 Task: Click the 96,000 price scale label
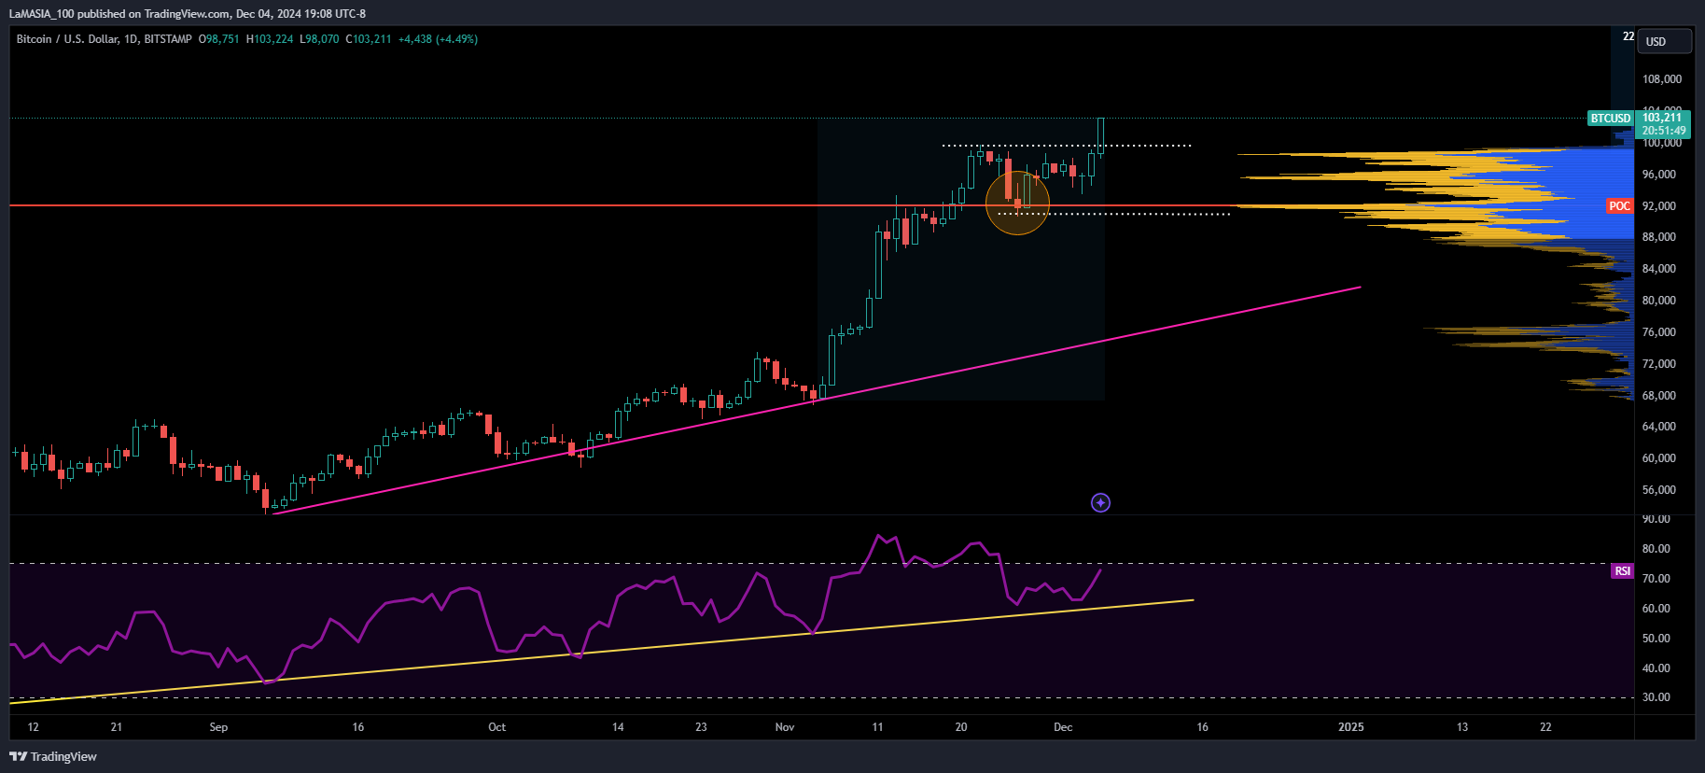[1659, 175]
